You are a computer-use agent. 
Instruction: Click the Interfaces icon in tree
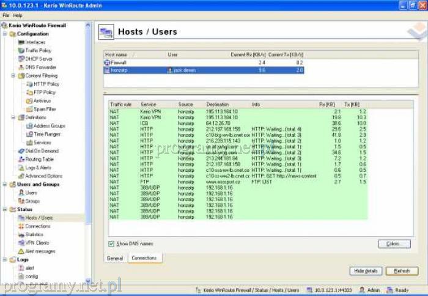[21, 42]
